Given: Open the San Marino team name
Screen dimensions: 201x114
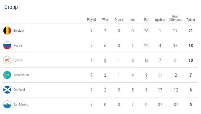Looking at the screenshot, I should click(x=21, y=104).
